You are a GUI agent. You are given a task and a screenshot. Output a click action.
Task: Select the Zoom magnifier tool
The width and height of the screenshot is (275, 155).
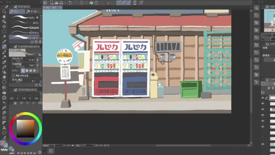pos(4,12)
